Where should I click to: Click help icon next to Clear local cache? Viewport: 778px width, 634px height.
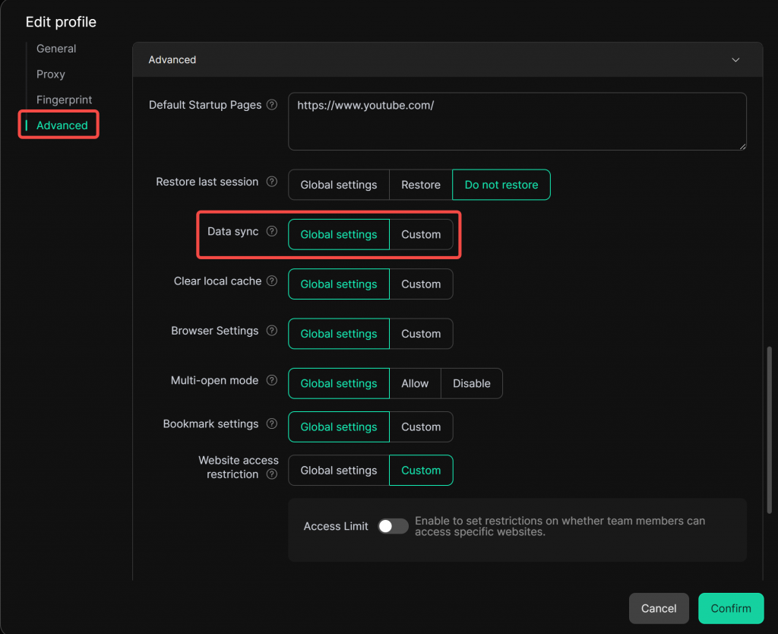click(x=272, y=281)
